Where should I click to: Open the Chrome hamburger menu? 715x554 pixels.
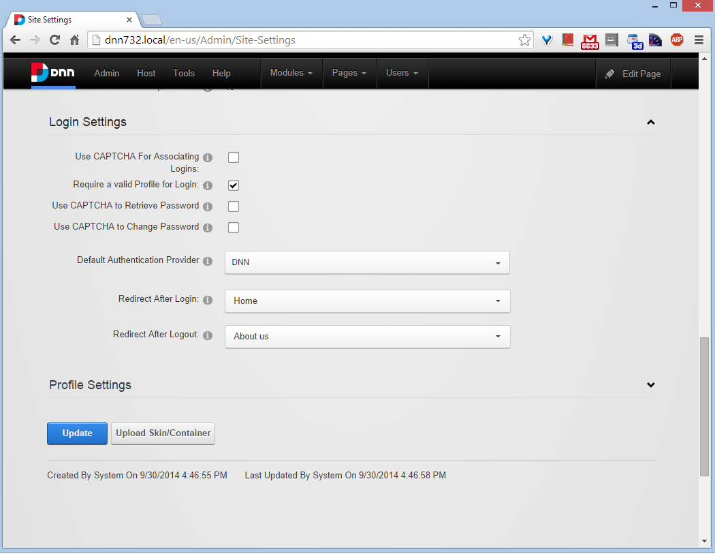point(699,40)
